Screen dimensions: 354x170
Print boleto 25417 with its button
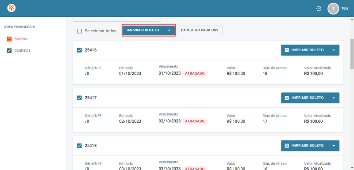[304, 98]
